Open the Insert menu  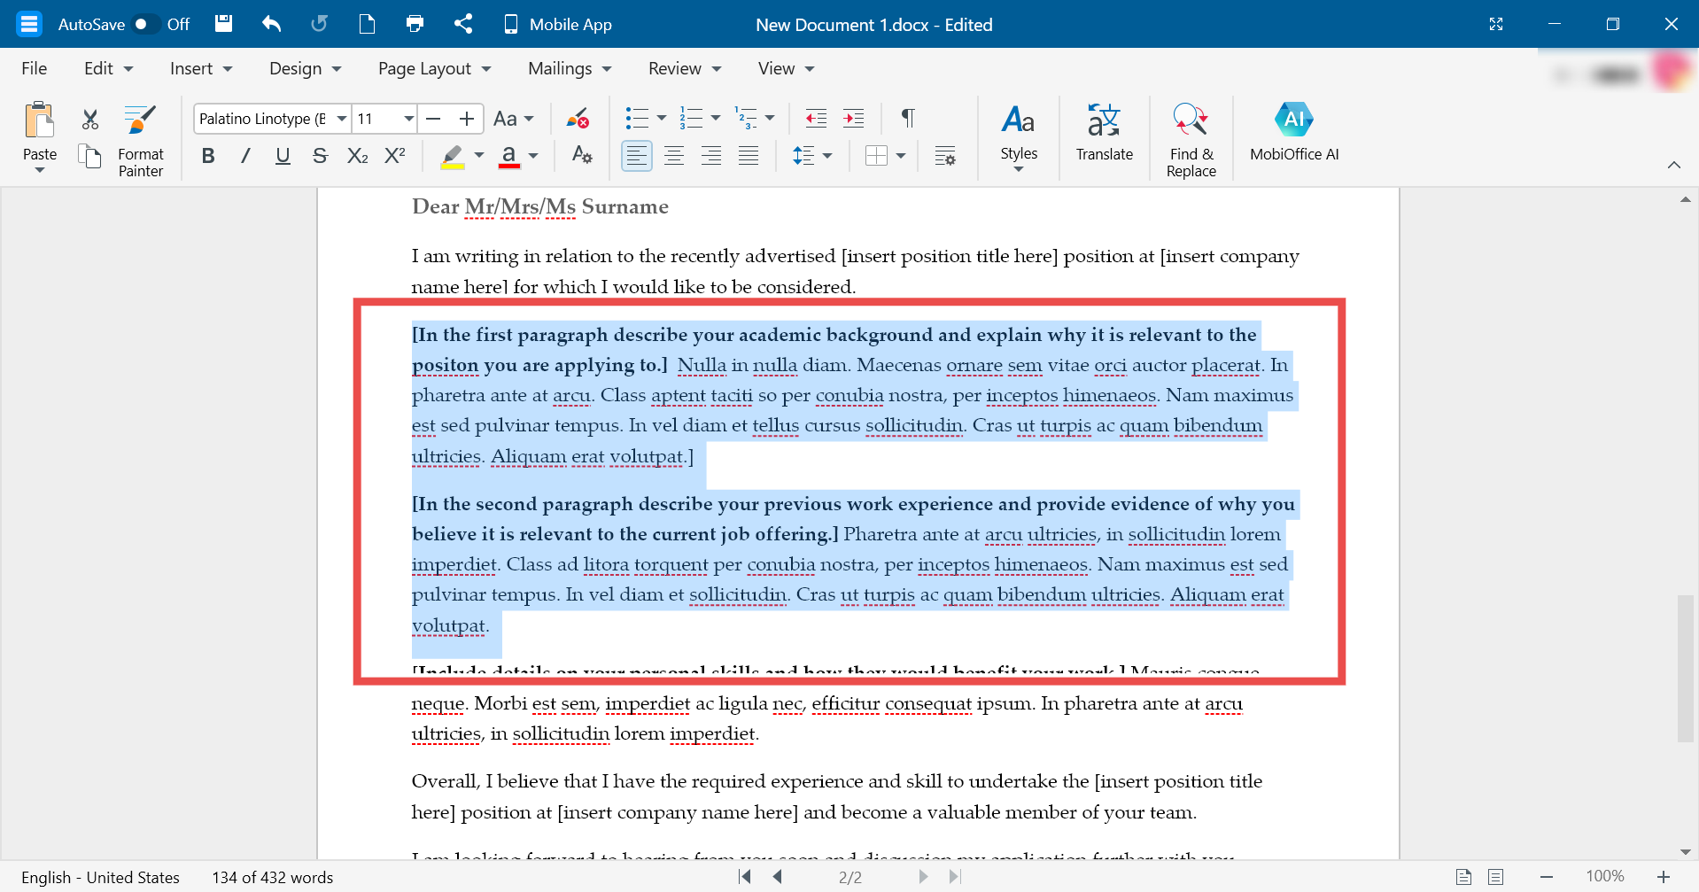[201, 68]
